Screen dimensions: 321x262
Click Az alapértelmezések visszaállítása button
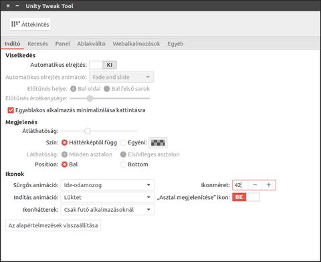[x=53, y=225]
